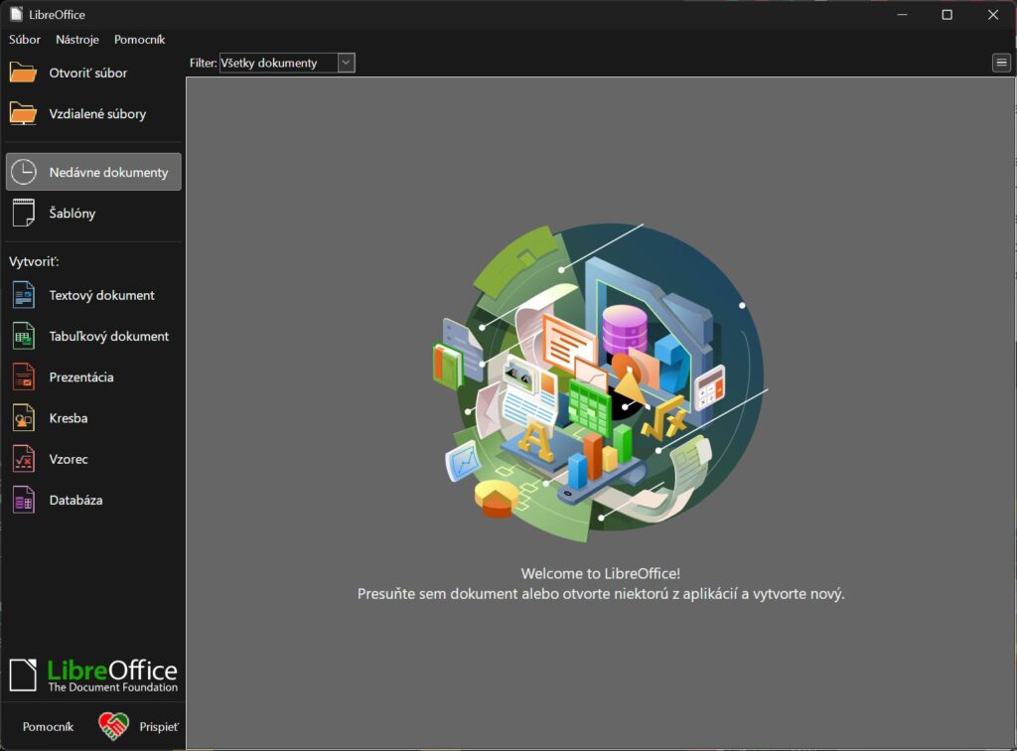Click Prispieť to donate
Image resolution: width=1017 pixels, height=751 pixels.
click(x=159, y=726)
